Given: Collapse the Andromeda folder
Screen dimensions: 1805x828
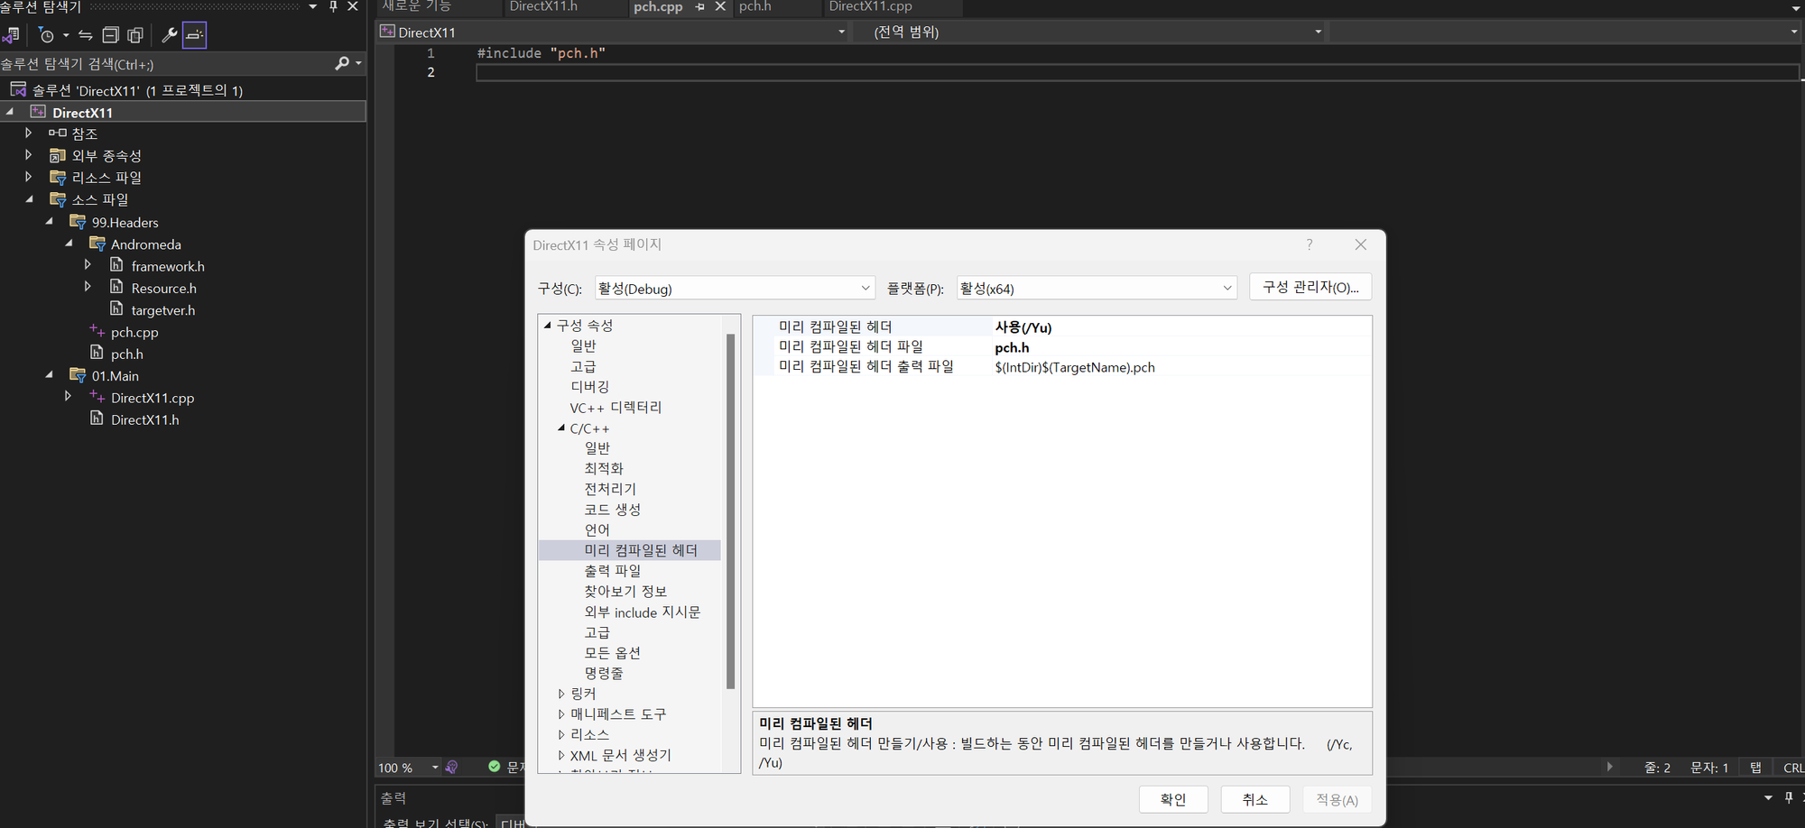Looking at the screenshot, I should pyautogui.click(x=69, y=244).
